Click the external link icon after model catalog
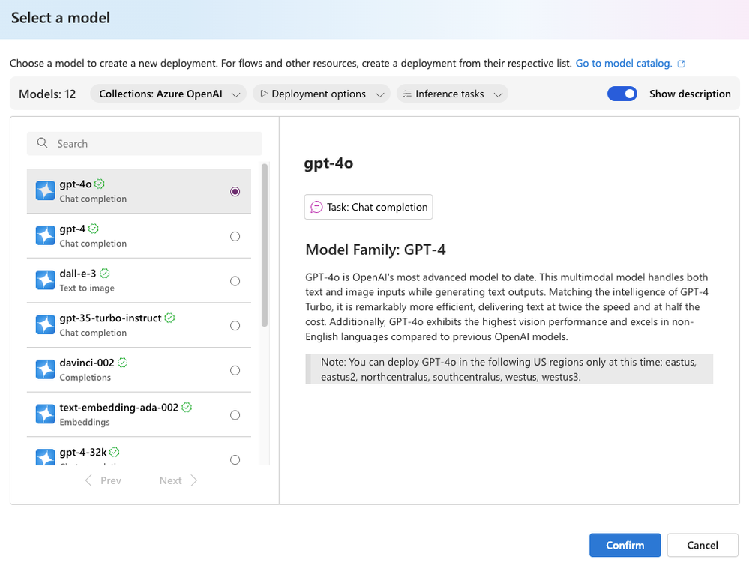Viewport: 749px width, 568px height. click(x=682, y=64)
